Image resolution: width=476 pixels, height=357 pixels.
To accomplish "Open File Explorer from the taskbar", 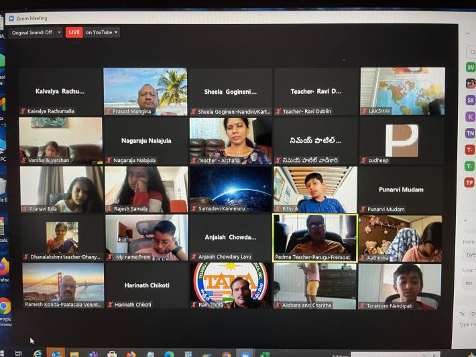I will (74, 354).
